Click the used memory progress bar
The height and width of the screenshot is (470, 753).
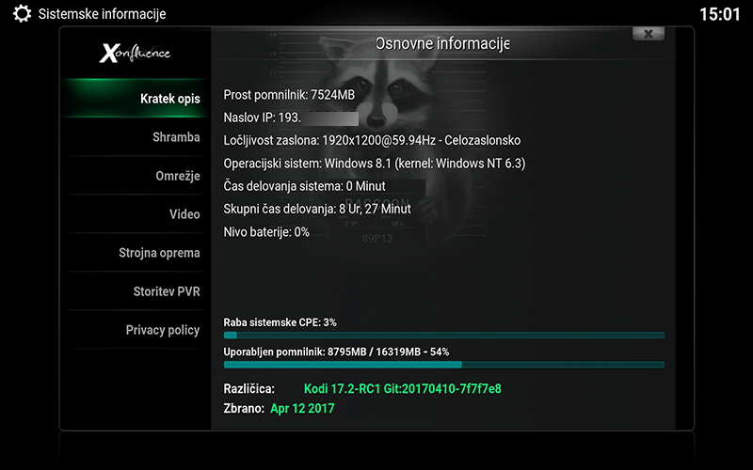tap(443, 365)
